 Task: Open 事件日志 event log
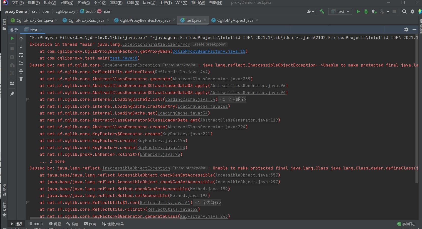(x=406, y=224)
